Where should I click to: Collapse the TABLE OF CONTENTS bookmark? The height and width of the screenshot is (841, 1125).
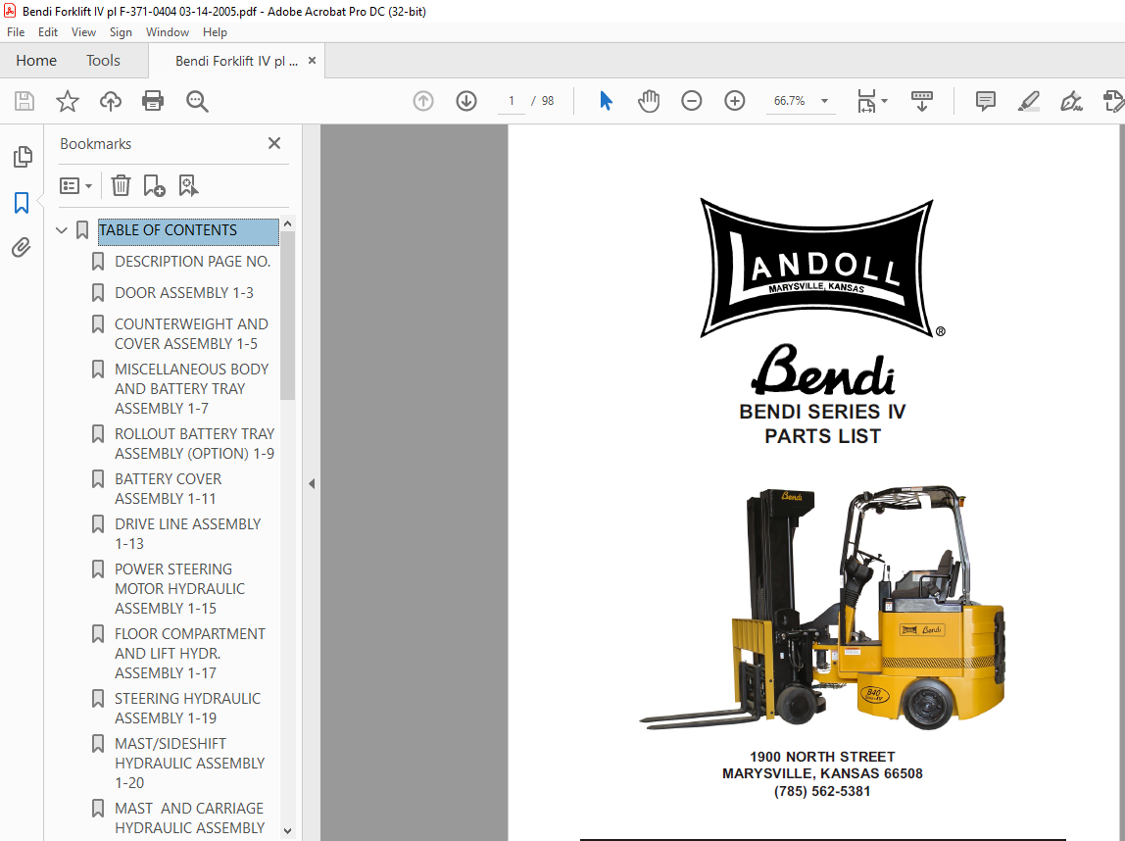(62, 230)
